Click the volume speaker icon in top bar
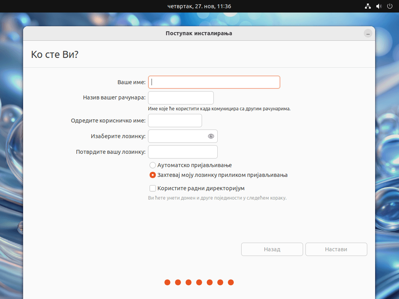The height and width of the screenshot is (299, 399). (379, 6)
